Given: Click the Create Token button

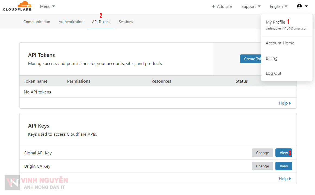Looking at the screenshot, I should [251, 59].
